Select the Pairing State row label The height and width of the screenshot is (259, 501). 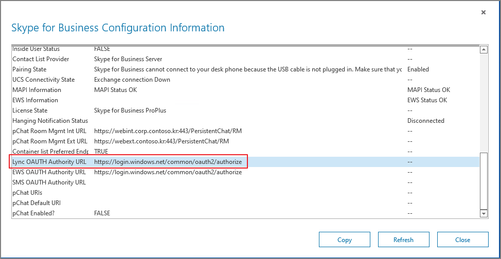[29, 69]
